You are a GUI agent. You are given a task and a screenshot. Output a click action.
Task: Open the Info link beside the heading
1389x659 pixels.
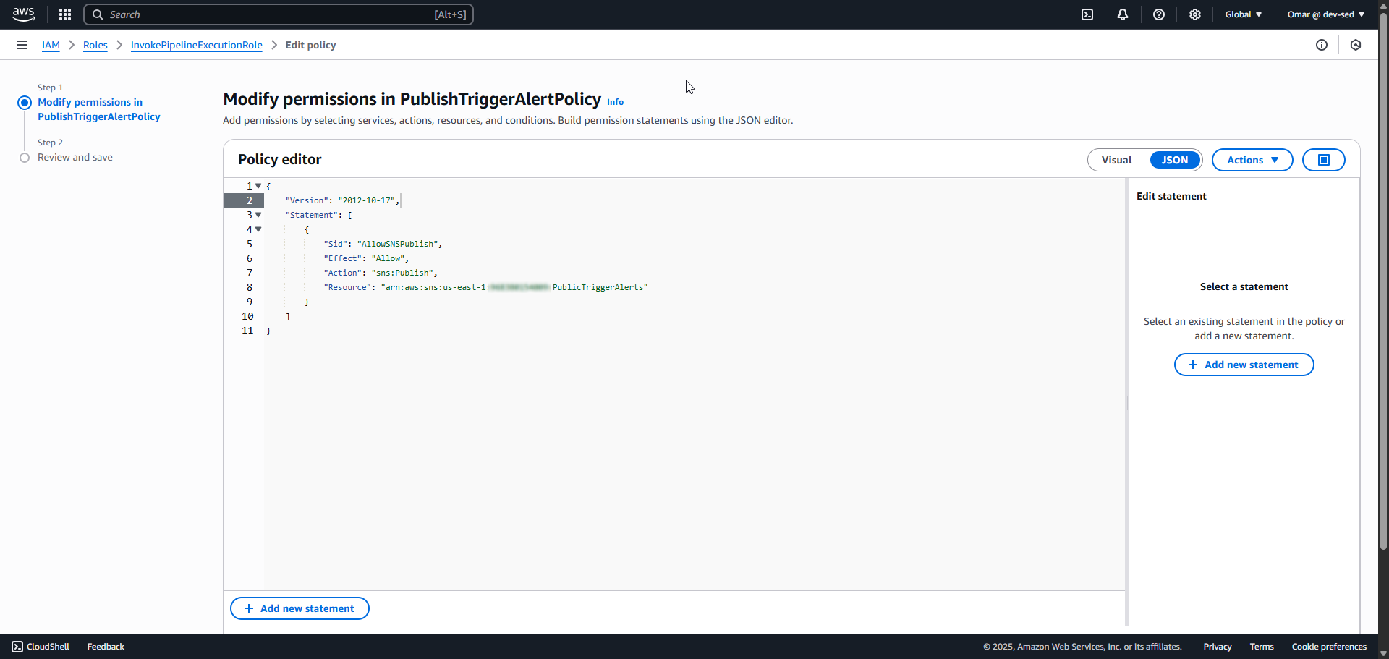(616, 102)
